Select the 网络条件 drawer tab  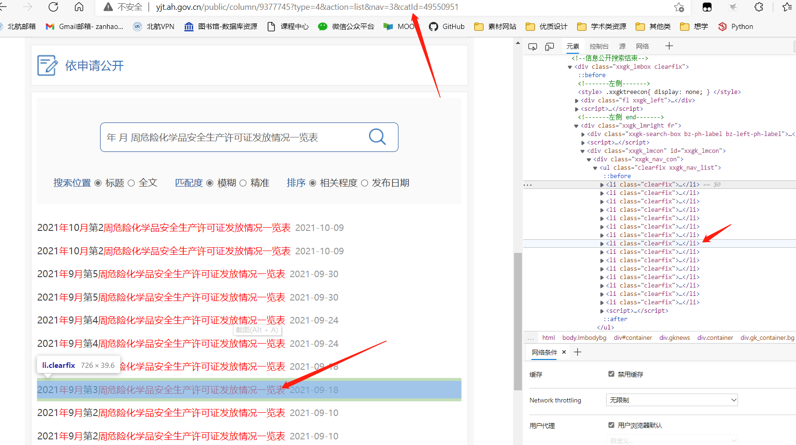(544, 352)
